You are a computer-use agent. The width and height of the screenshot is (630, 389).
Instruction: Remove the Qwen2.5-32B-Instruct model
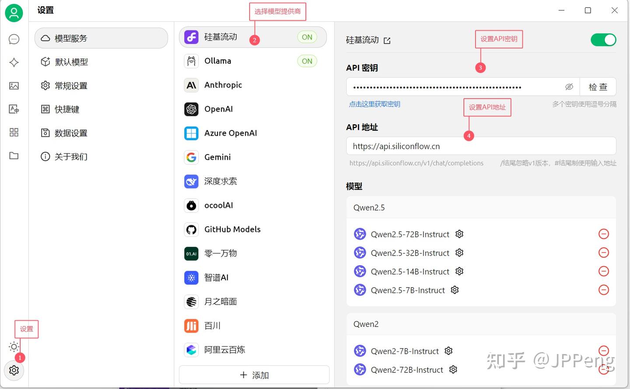[x=604, y=252]
